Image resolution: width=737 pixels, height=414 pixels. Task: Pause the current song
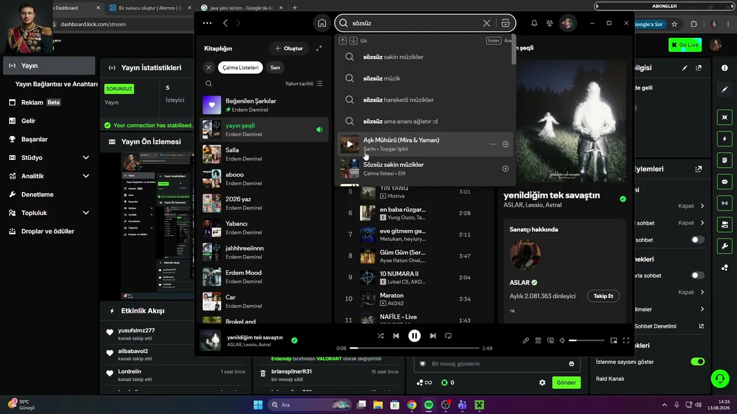pos(415,336)
